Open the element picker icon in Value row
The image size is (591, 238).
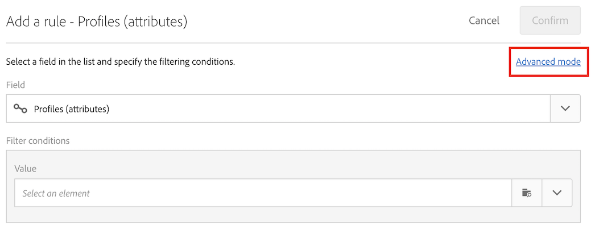click(x=527, y=193)
